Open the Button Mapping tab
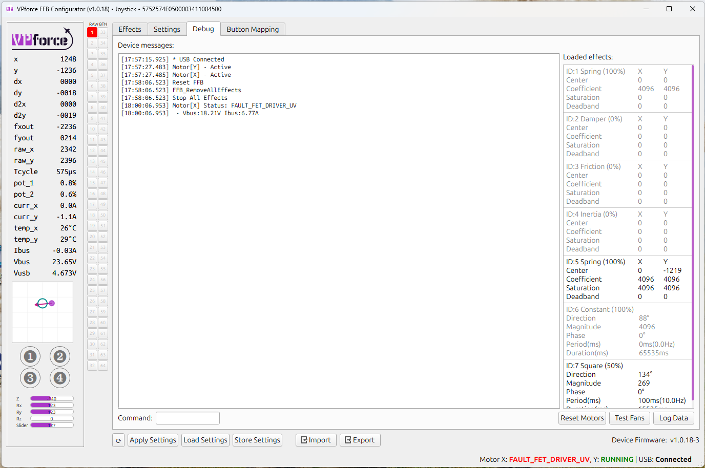Viewport: 705px width, 468px height. pos(253,29)
